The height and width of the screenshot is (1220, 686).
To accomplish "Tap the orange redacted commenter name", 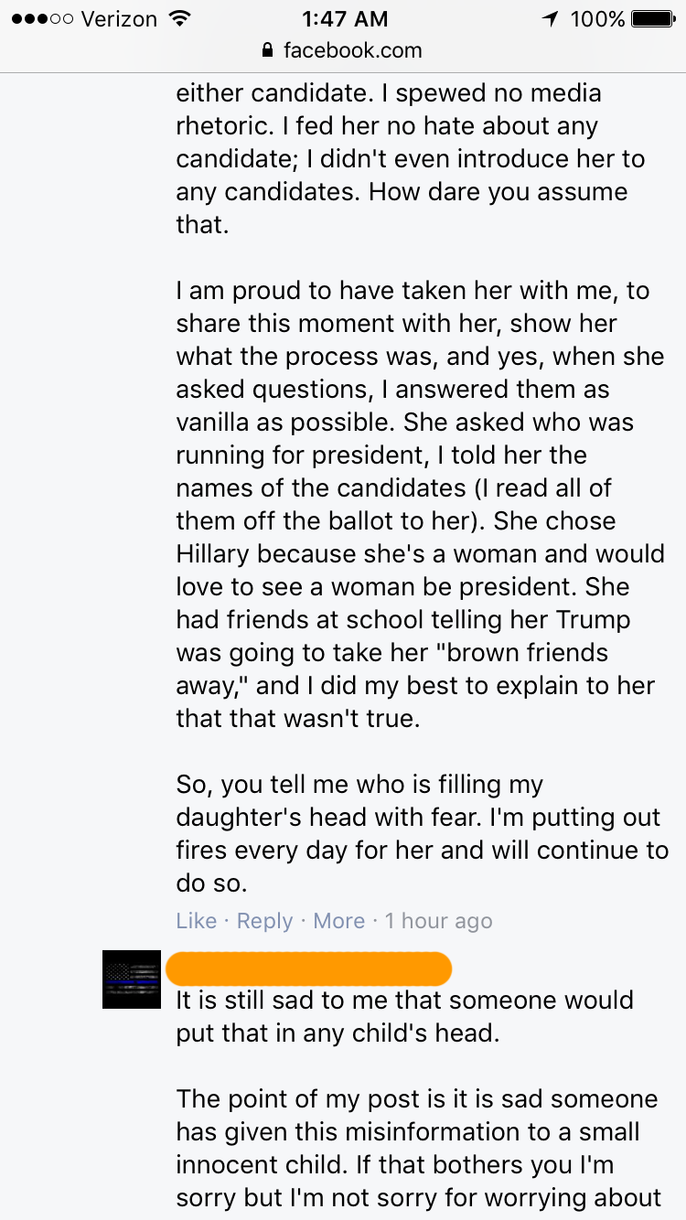I will [x=309, y=969].
